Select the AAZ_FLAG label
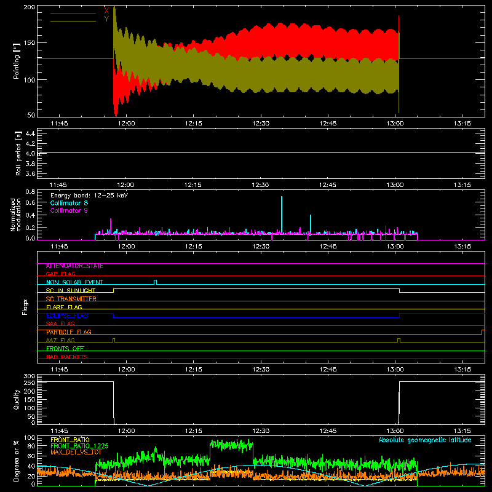 60,340
